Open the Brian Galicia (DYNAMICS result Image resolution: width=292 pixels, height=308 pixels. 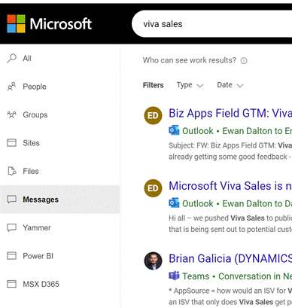[x=230, y=259]
